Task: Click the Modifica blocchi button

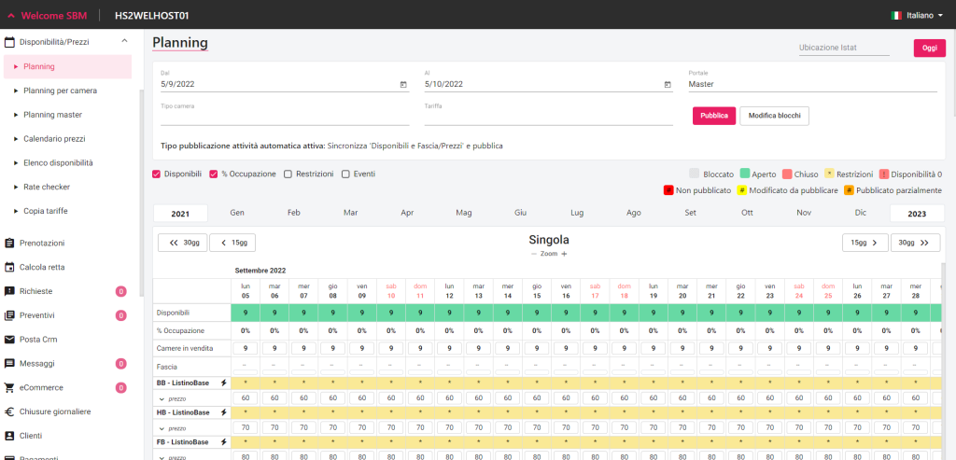Action: pyautogui.click(x=774, y=116)
